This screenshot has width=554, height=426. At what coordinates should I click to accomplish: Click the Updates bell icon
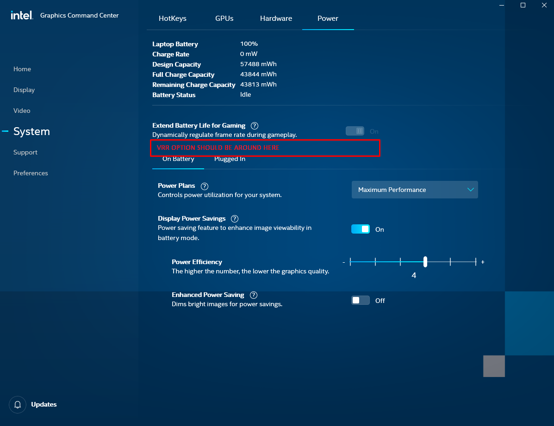pyautogui.click(x=18, y=405)
